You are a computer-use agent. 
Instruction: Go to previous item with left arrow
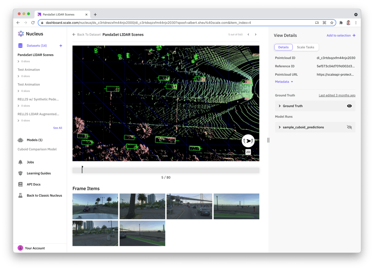(248, 34)
